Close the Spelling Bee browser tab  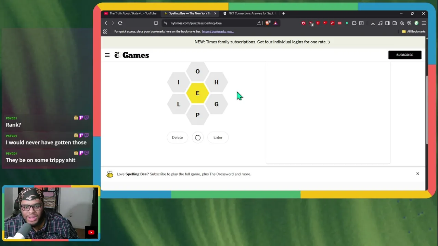point(215,13)
